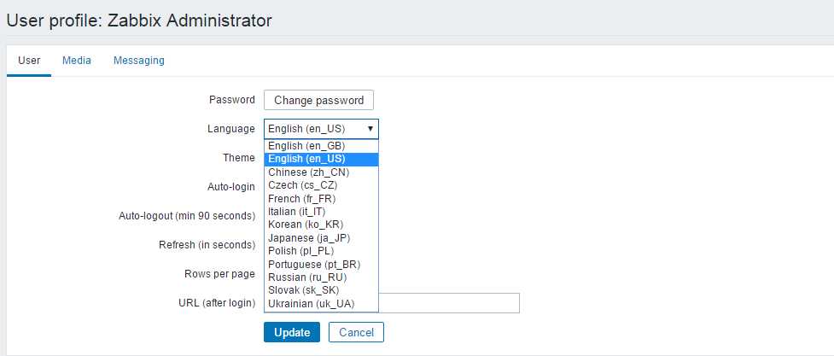Click the Language field label

pyautogui.click(x=230, y=129)
